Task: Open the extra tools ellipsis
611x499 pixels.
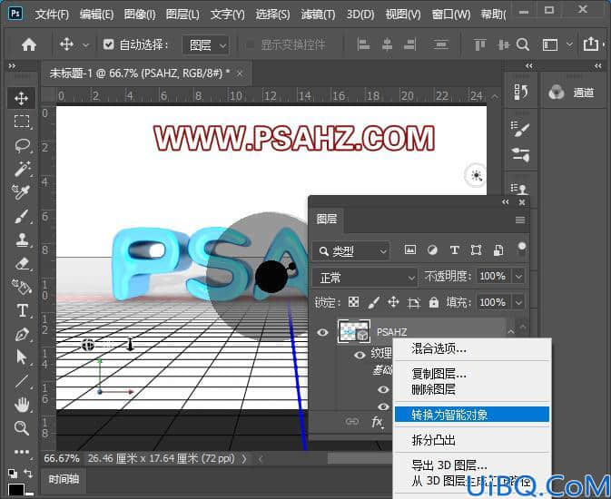Action: 22,452
